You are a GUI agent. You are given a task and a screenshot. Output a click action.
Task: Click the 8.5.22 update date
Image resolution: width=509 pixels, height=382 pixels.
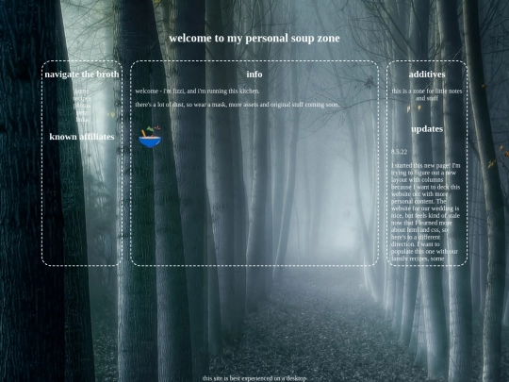pyautogui.click(x=399, y=152)
